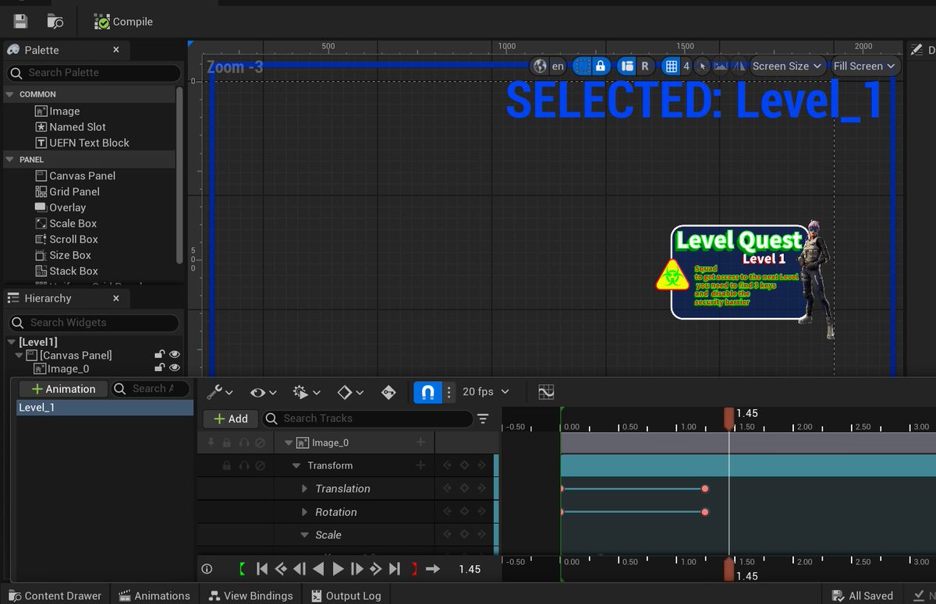Focus the Search Tracks field

click(x=367, y=419)
